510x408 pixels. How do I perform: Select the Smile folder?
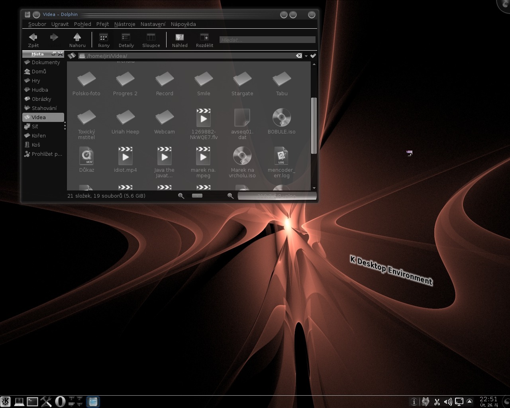pos(204,84)
